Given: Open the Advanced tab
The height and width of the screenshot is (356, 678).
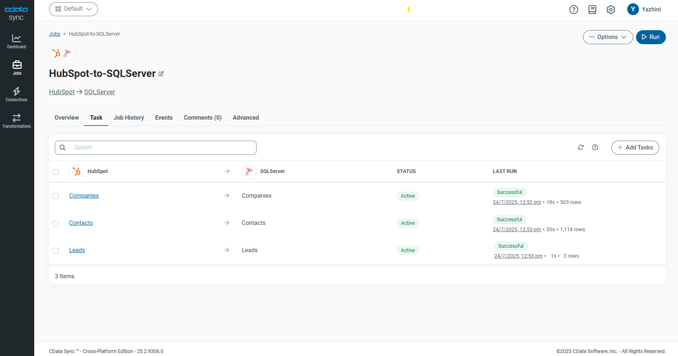Looking at the screenshot, I should pyautogui.click(x=246, y=118).
